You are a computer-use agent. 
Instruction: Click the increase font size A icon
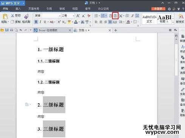(x=78, y=16)
